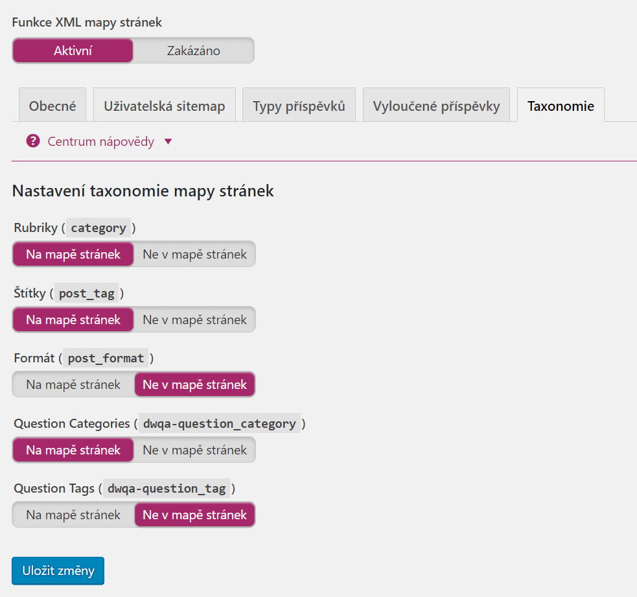The image size is (637, 597).
Task: Select the Typy příspěvků tab
Action: 299,105
